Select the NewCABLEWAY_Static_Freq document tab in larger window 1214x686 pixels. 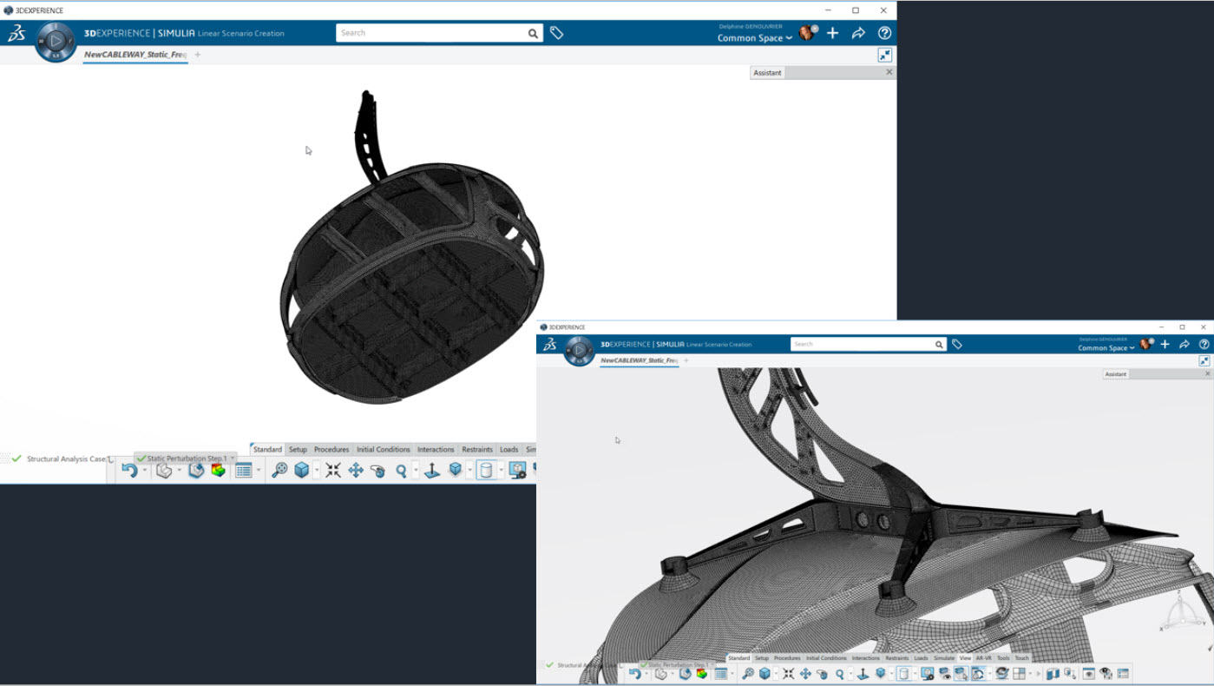pos(135,55)
